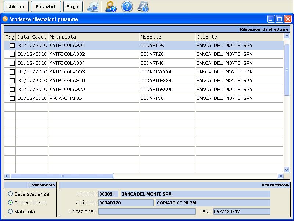Viewport: 294px width, 221px height.
Task: Click the print document icon
Action: point(93,7)
